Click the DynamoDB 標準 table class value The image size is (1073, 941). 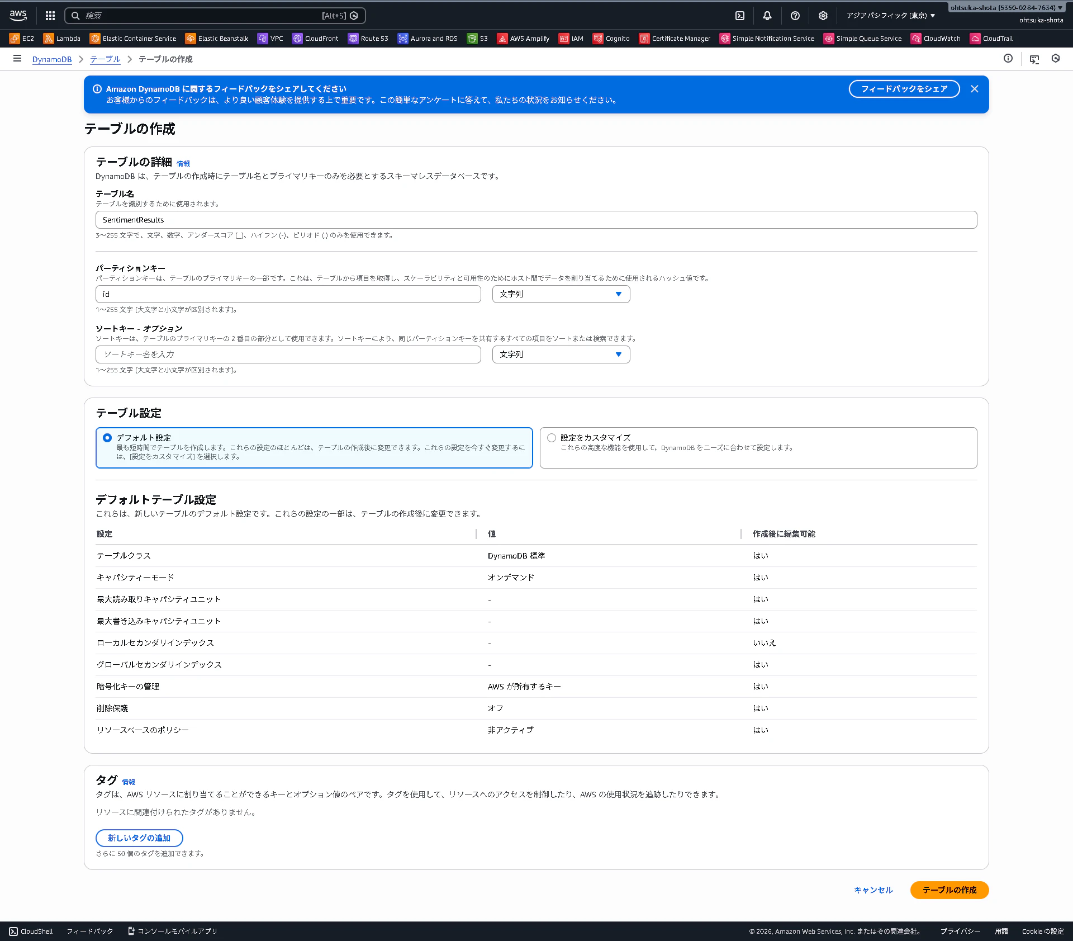point(516,556)
